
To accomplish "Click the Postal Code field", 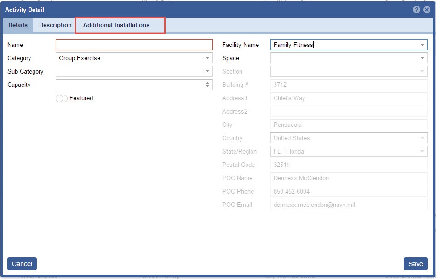I will tap(349, 165).
